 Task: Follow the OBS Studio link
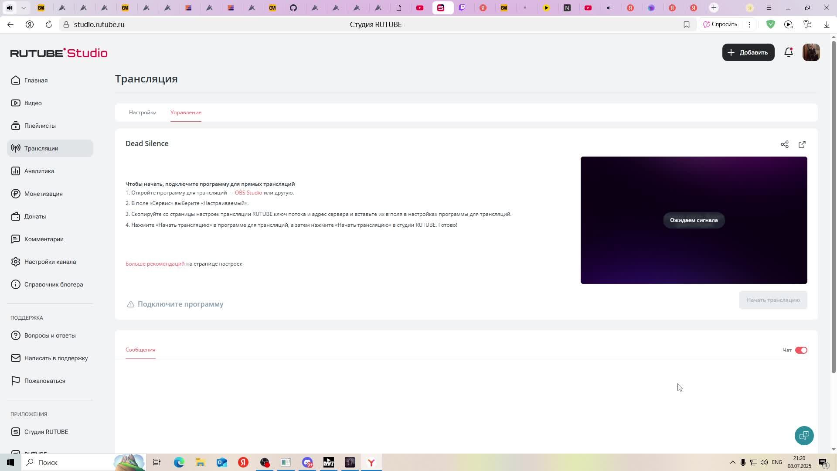[x=248, y=193]
